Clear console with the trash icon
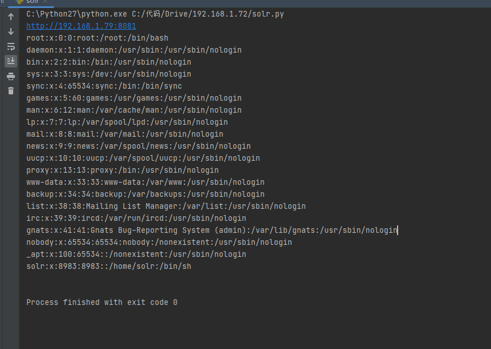This screenshot has width=491, height=349. click(x=11, y=91)
